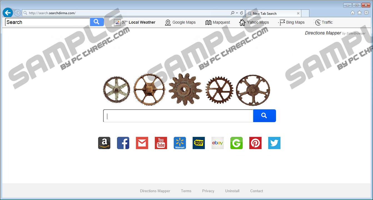Focus the main center search field
373x200 pixels.
pyautogui.click(x=178, y=116)
